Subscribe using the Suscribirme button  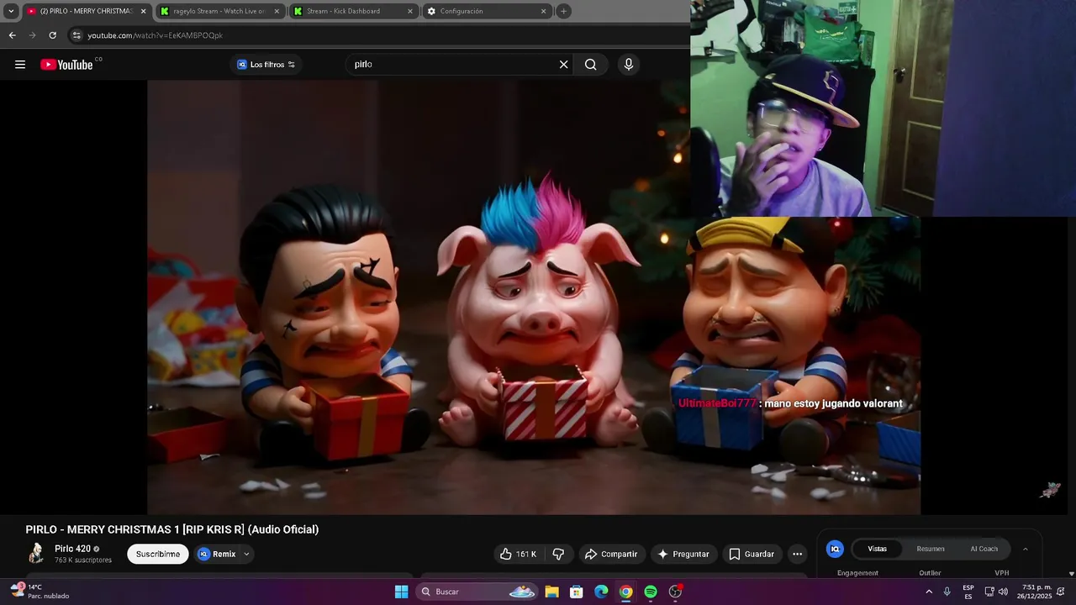tap(158, 554)
